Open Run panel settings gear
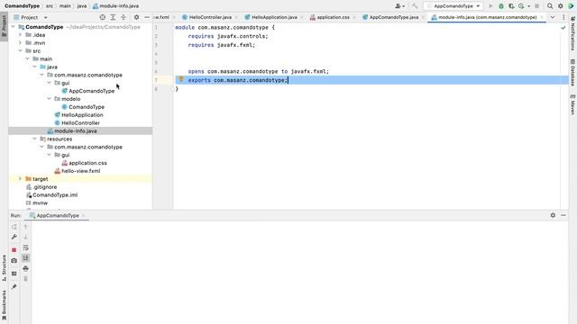 (x=553, y=215)
